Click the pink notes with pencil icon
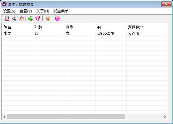Viewport: 173px width, 124px height. click(x=38, y=18)
